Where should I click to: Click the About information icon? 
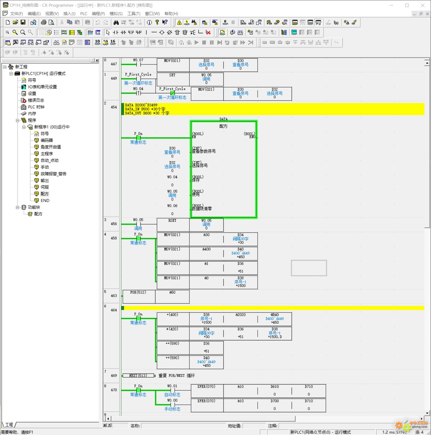pos(149,22)
